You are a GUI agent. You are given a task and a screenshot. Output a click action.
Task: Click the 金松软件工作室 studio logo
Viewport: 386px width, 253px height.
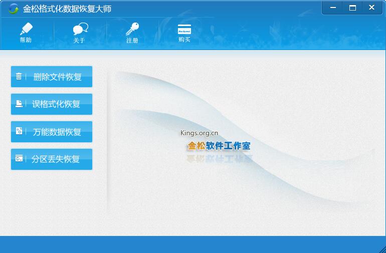(x=219, y=146)
